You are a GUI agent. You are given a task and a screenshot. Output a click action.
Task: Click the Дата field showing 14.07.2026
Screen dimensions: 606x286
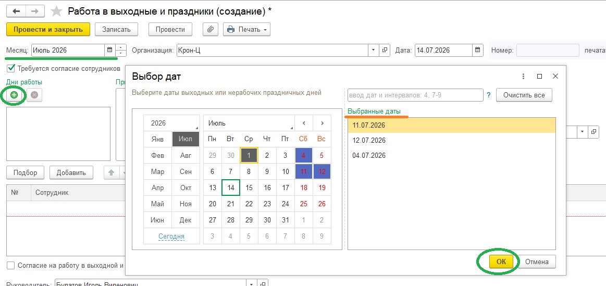(x=443, y=50)
